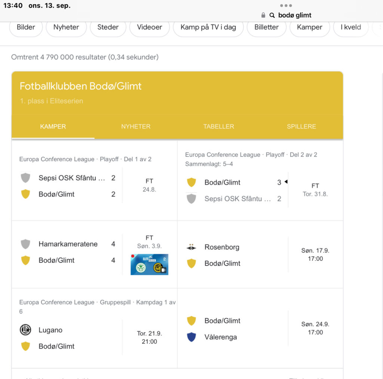The image size is (383, 379).
Task: Tap the Kamper filter chip
Action: click(x=310, y=27)
